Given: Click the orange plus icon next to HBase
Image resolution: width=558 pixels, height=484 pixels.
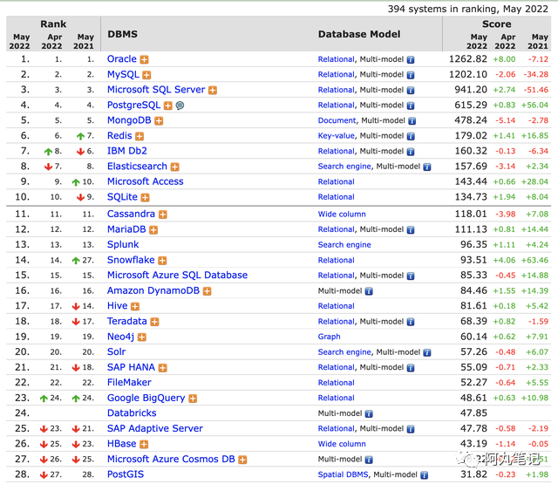Looking at the screenshot, I should tap(144, 444).
